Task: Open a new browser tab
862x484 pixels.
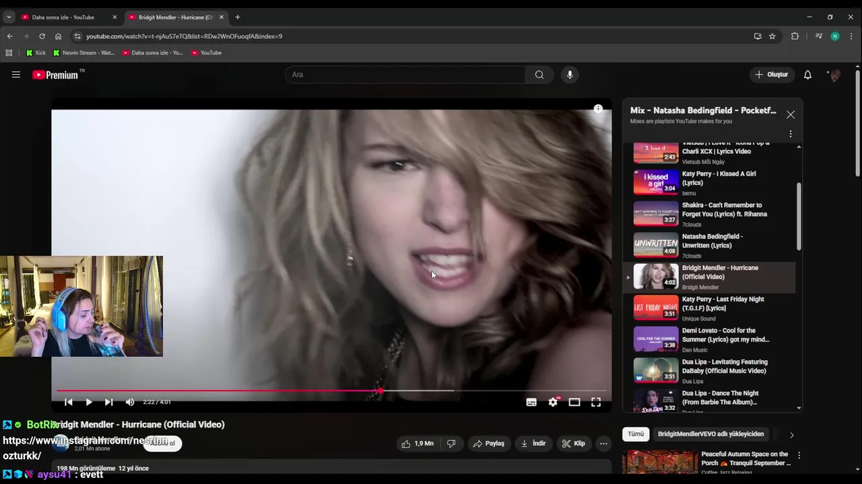Action: click(237, 17)
